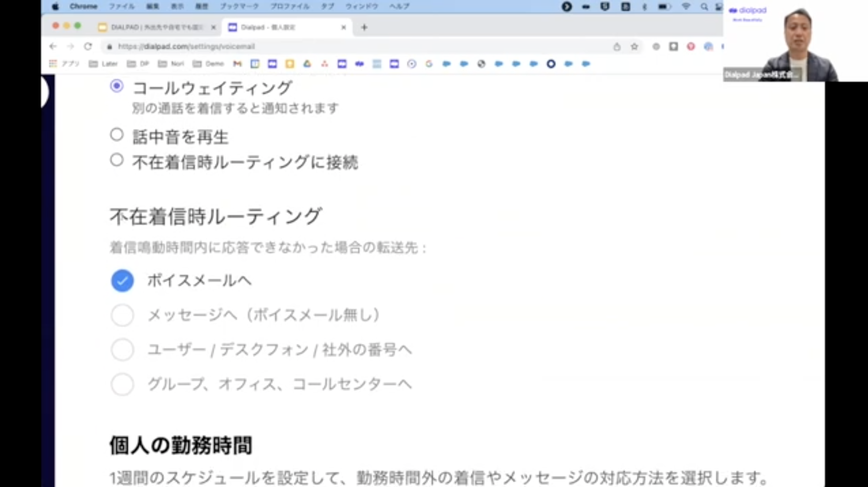Choose 不在着信時ルーティングに接続 radio option

pyautogui.click(x=116, y=160)
